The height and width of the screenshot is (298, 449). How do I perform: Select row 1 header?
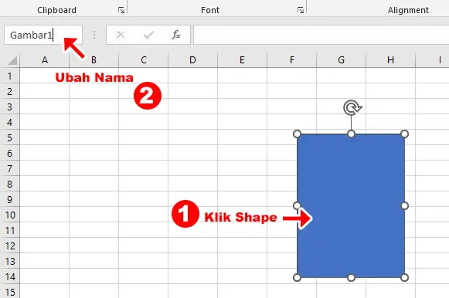[10, 76]
